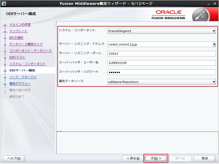
Task: Go to ノード・マネージャ step
Action: 23,77
